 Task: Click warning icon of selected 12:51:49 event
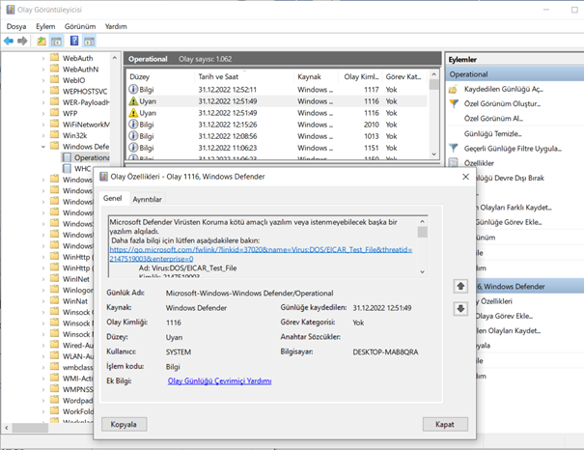point(133,101)
